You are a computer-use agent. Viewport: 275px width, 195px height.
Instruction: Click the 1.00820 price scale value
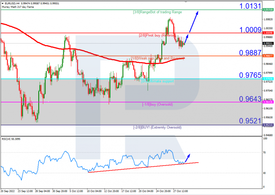click(268, 19)
